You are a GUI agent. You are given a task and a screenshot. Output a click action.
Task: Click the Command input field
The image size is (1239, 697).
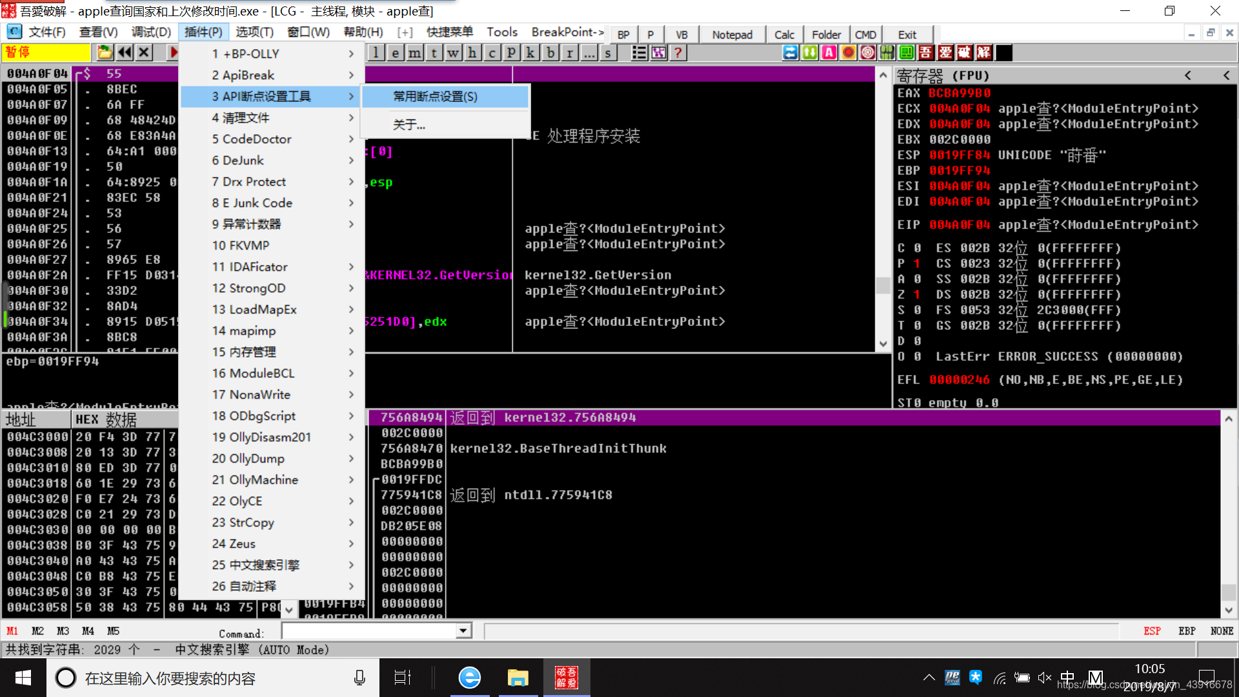(x=369, y=631)
